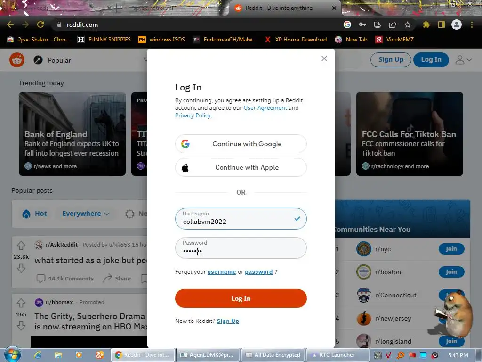Open the Chrome three-dot menu
The width and height of the screenshot is (482, 362).
click(472, 25)
